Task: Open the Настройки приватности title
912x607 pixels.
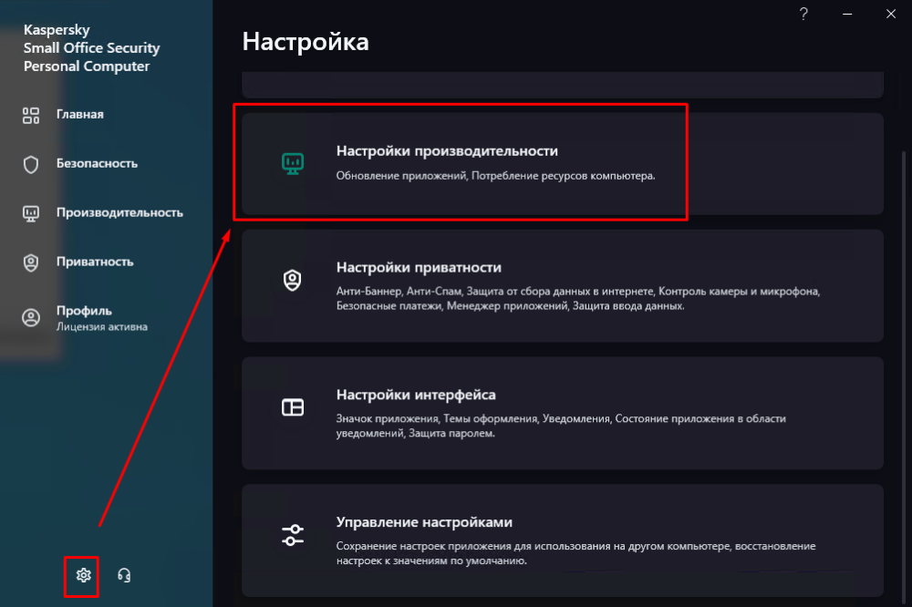Action: 419,268
